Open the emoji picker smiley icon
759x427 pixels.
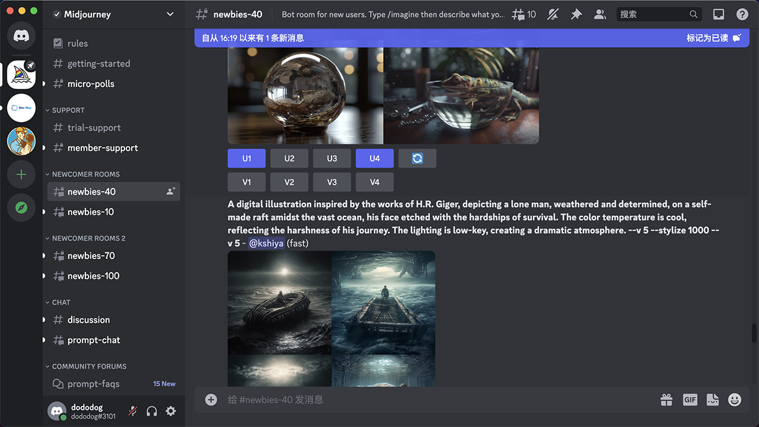(735, 400)
